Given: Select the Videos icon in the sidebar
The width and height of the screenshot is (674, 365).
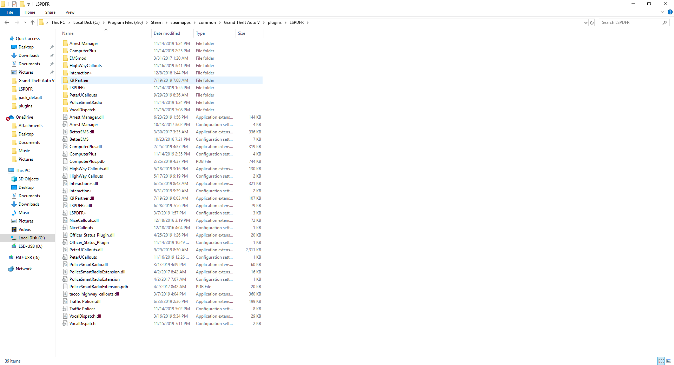Looking at the screenshot, I should click(x=14, y=230).
